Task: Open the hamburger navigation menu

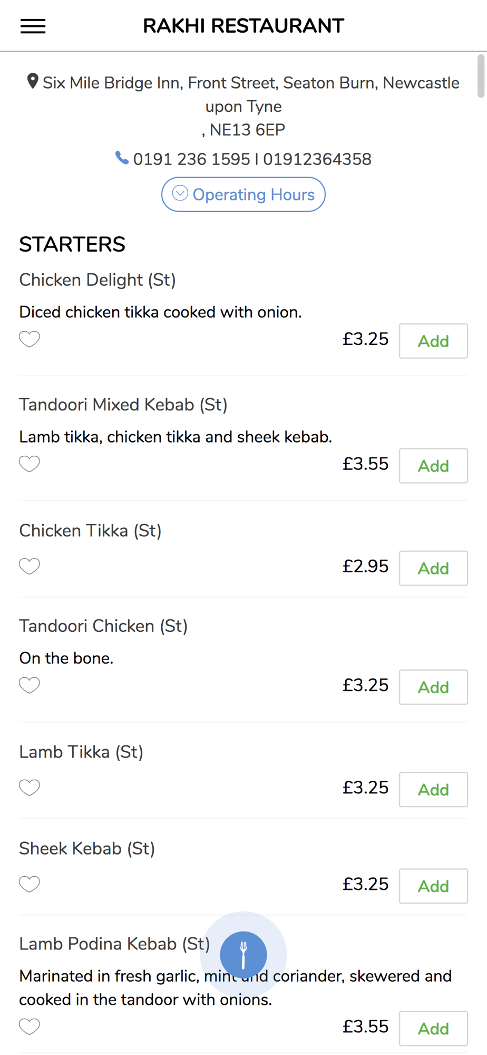Action: pos(33,26)
